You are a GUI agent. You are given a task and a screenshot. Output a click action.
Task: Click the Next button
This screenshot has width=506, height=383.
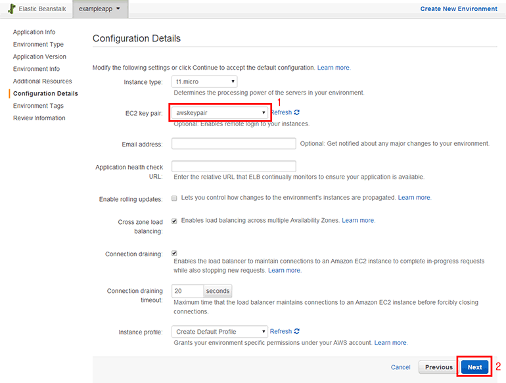coord(474,367)
